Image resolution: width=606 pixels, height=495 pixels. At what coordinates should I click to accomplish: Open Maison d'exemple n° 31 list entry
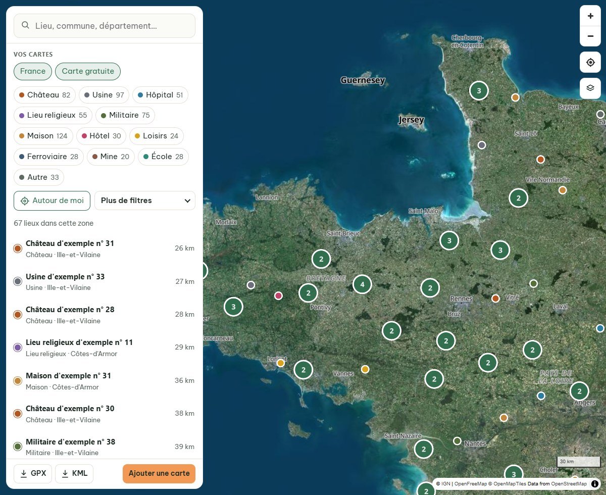[104, 381]
